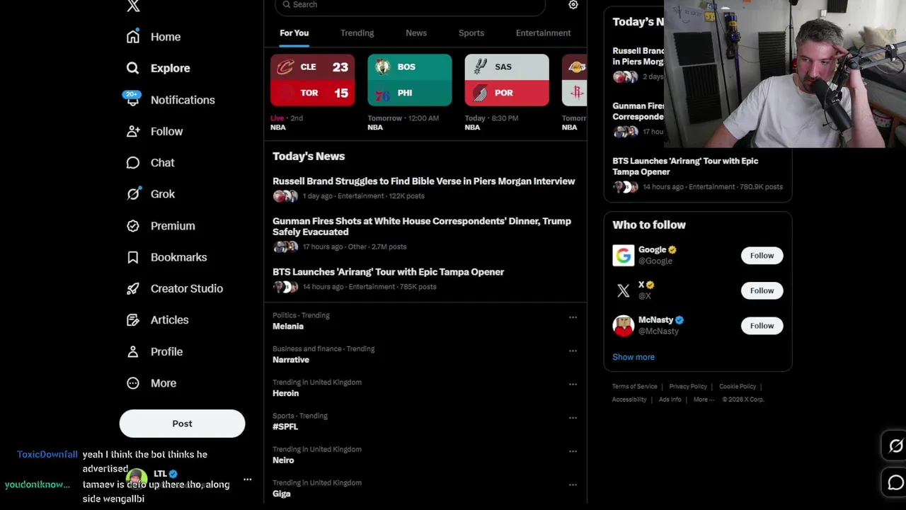Click Show more in Who to follow
The width and height of the screenshot is (906, 510).
click(x=633, y=357)
